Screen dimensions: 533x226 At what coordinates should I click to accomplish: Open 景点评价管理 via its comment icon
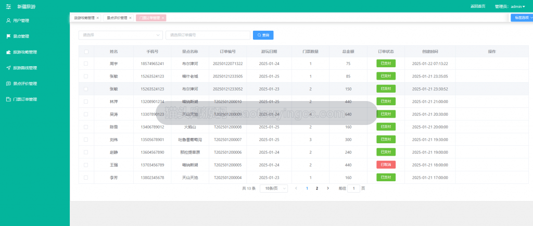click(x=9, y=84)
